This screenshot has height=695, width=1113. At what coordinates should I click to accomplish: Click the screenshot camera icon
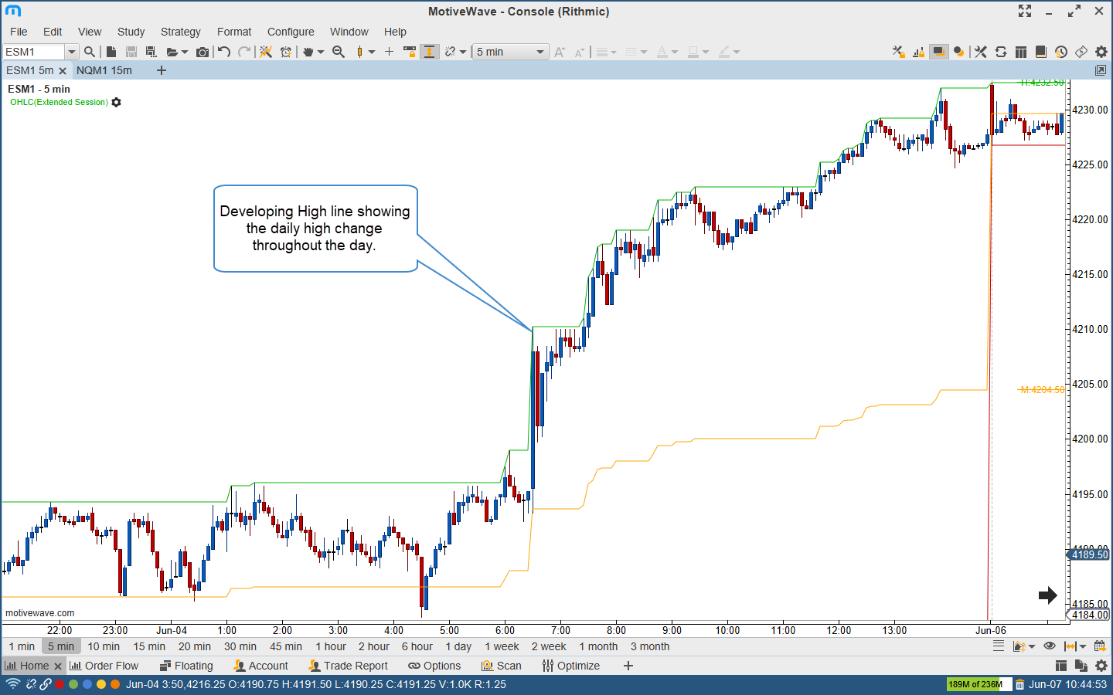tap(203, 52)
